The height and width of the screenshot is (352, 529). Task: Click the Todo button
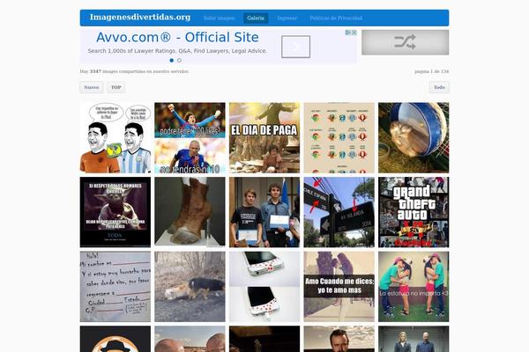tap(439, 87)
